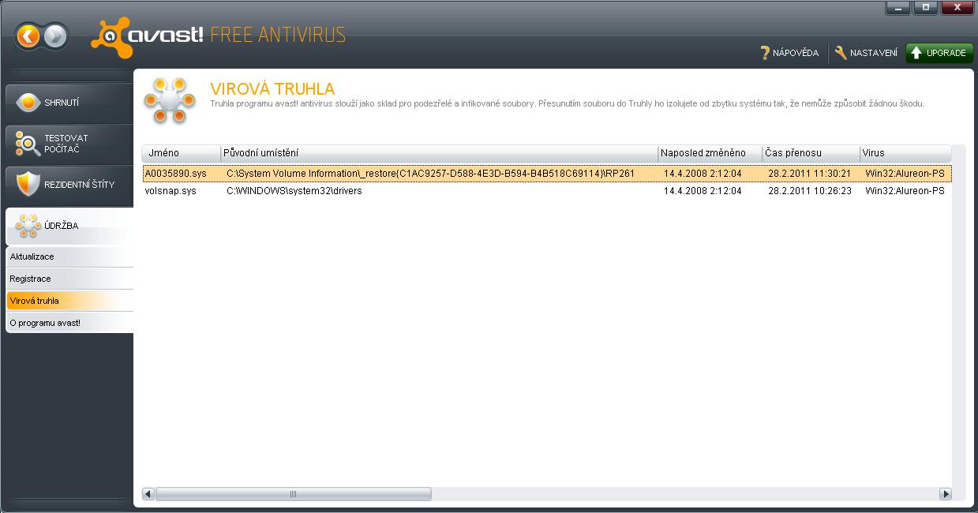Screen dimensions: 978x513
Task: Click horizontal scrollbar right arrow
Action: click(945, 494)
